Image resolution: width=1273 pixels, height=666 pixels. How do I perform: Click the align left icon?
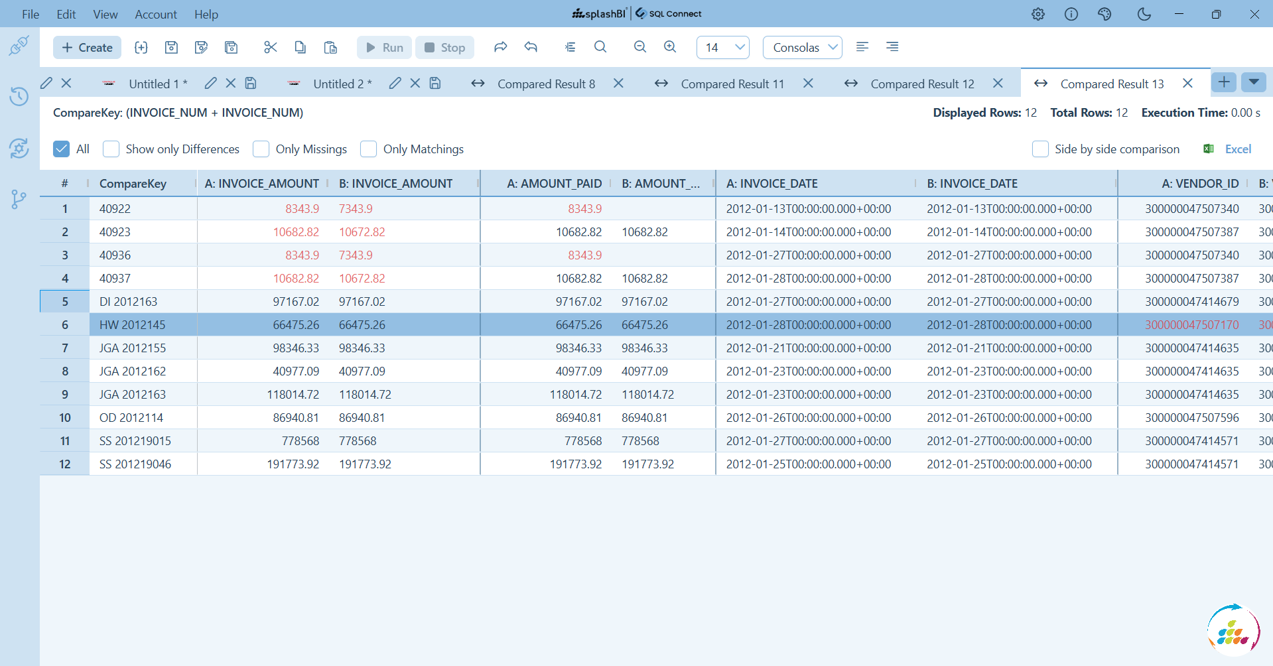(862, 46)
